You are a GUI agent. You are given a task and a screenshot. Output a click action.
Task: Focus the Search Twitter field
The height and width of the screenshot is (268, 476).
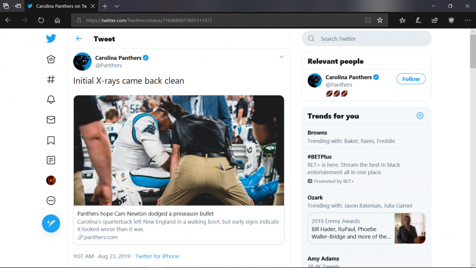tap(367, 39)
